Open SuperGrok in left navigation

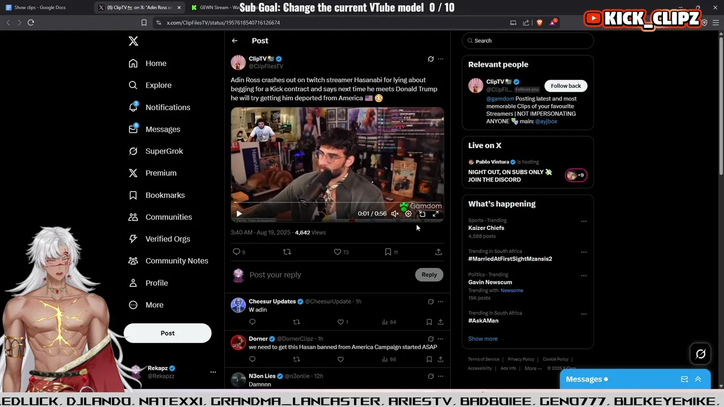[x=156, y=151]
